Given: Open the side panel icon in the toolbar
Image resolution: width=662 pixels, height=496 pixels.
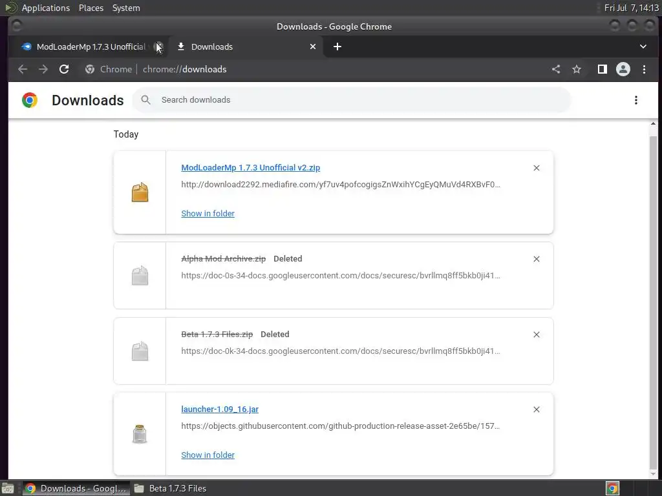Looking at the screenshot, I should click(x=602, y=69).
